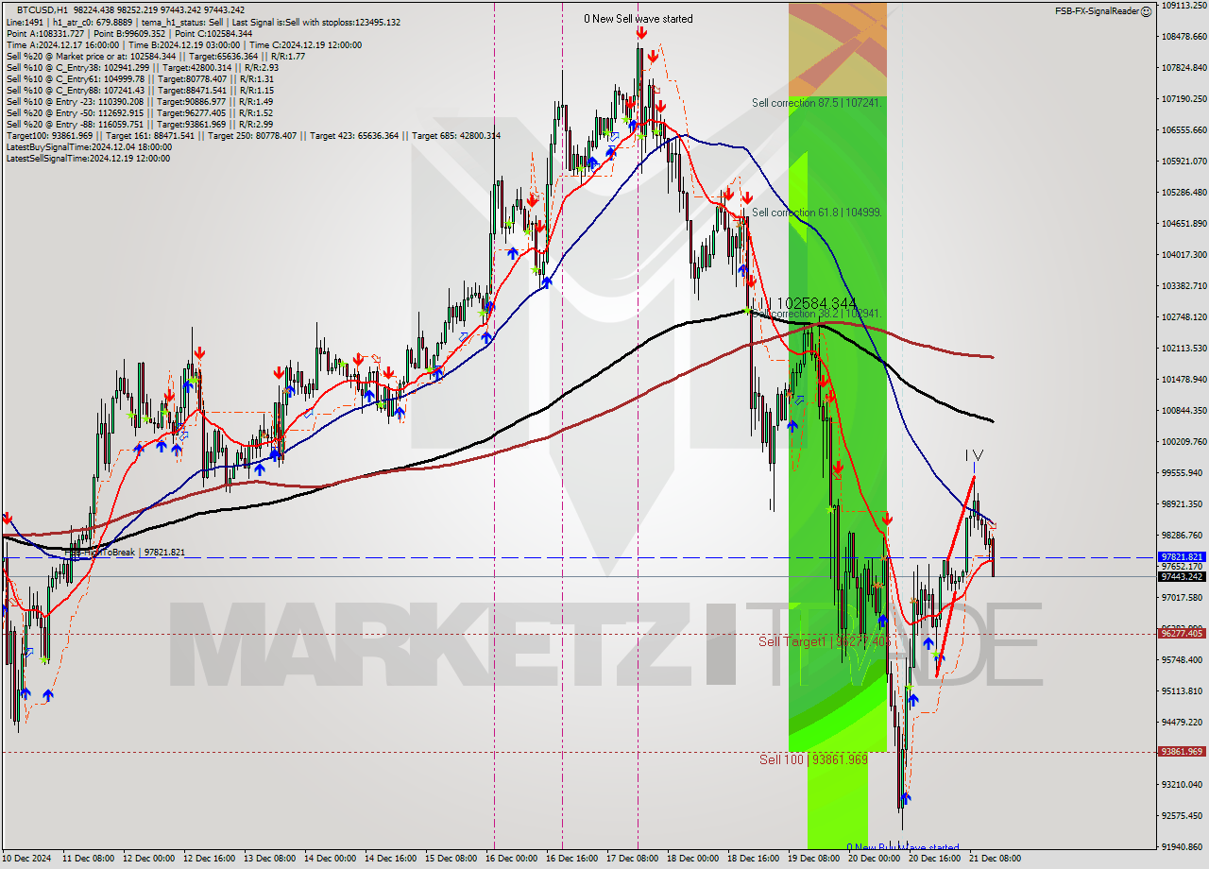The height and width of the screenshot is (869, 1209).
Task: Click the large 102584.344 price label
Action: (x=816, y=304)
